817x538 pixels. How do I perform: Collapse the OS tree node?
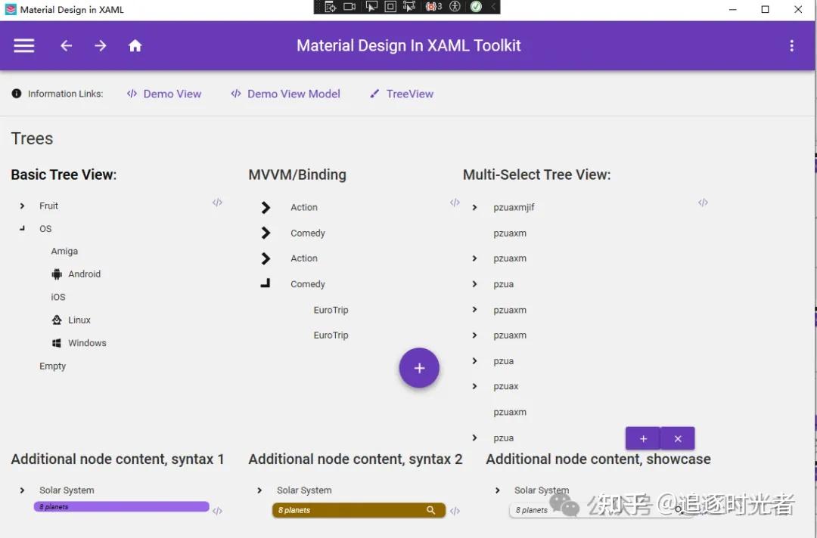pyautogui.click(x=21, y=228)
